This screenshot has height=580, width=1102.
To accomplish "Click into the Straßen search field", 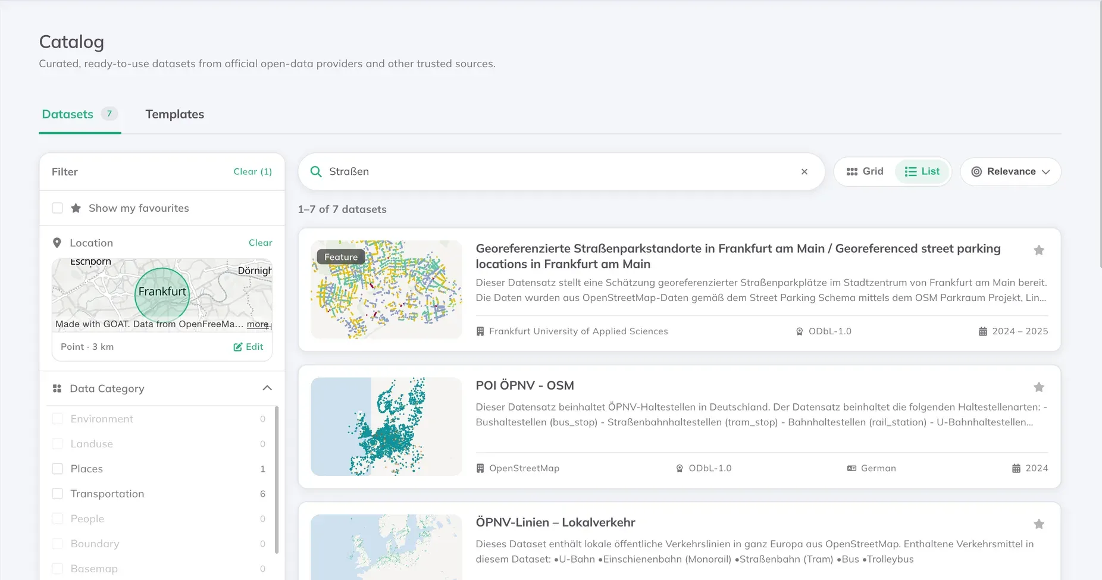I will click(x=561, y=172).
